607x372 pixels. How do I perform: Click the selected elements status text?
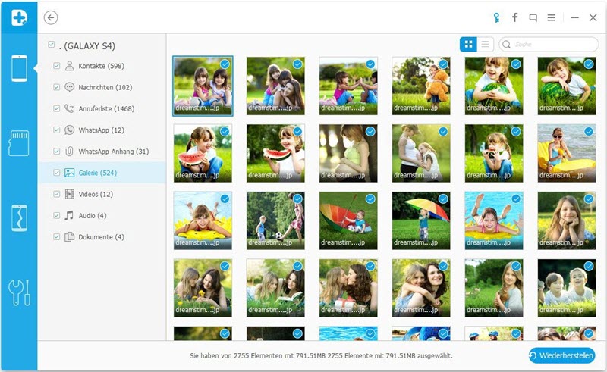pos(321,356)
